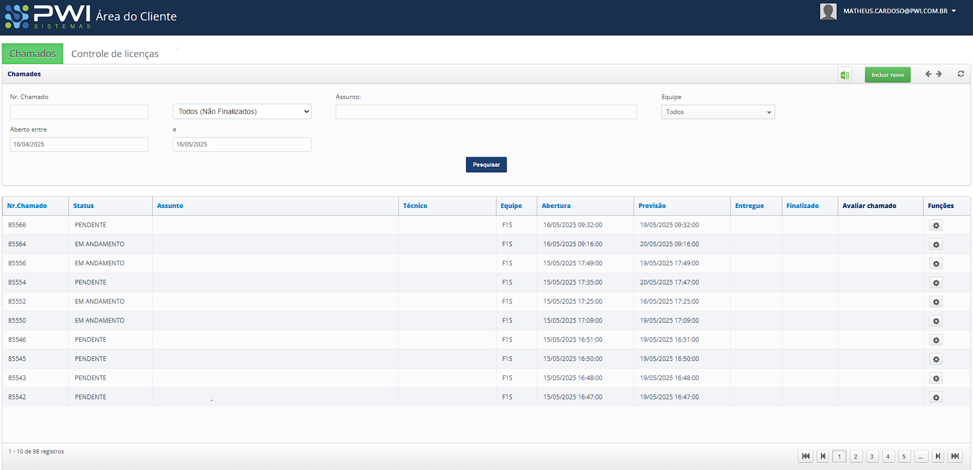The width and height of the screenshot is (973, 470).
Task: Click into the Assunto search field
Action: tap(486, 112)
